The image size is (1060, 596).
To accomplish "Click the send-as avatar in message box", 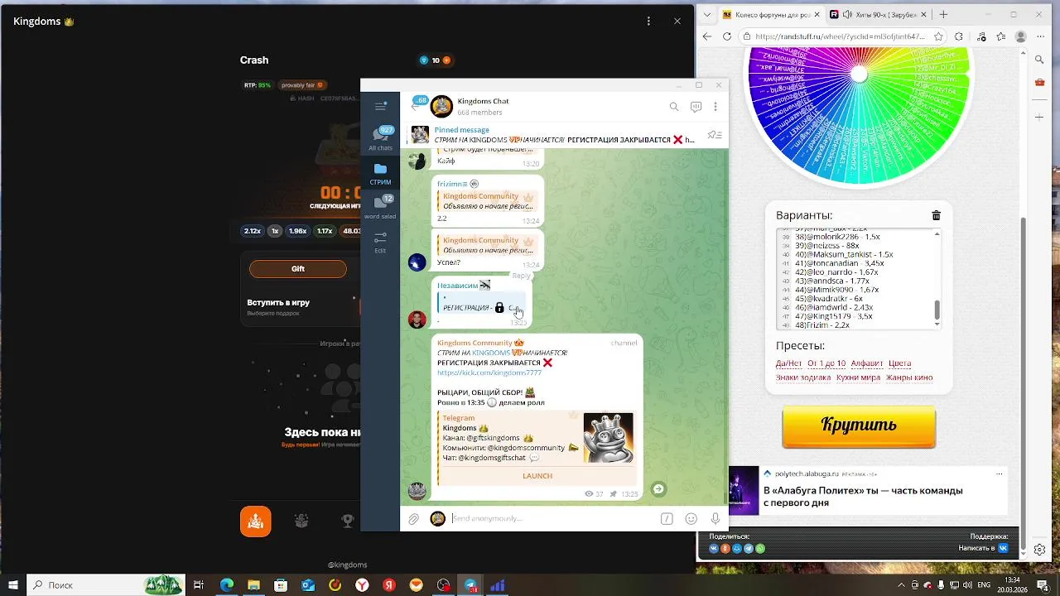I will (437, 519).
